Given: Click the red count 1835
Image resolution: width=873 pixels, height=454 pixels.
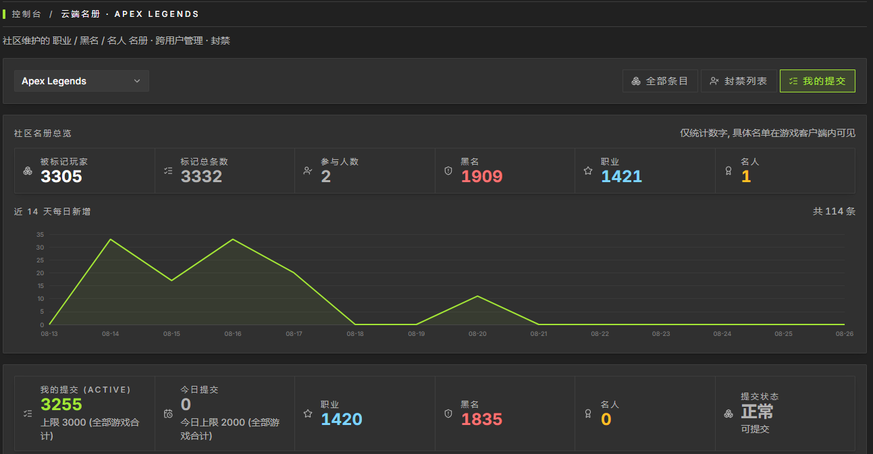Looking at the screenshot, I should [482, 420].
